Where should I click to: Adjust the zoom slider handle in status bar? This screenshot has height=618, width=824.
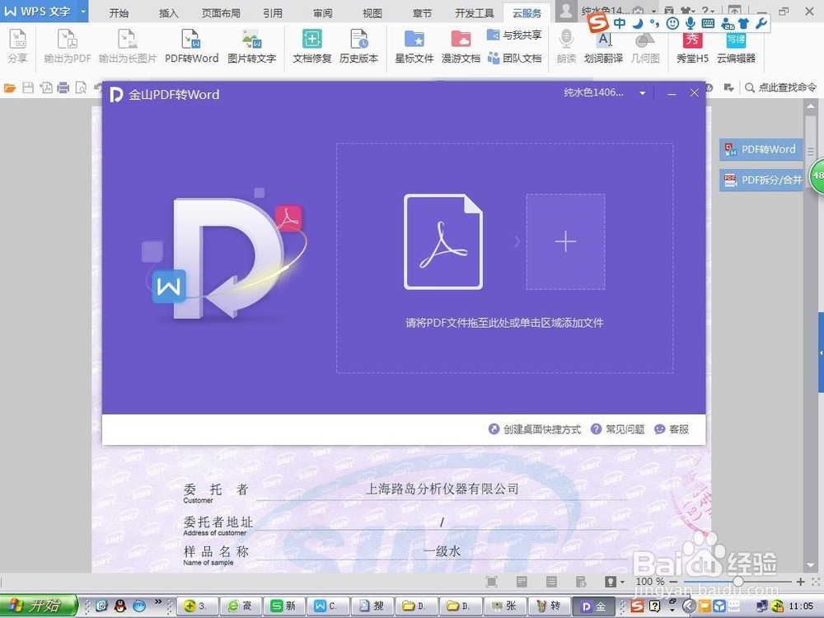point(738,581)
